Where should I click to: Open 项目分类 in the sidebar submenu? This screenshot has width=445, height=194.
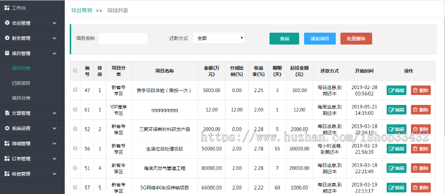[21, 98]
